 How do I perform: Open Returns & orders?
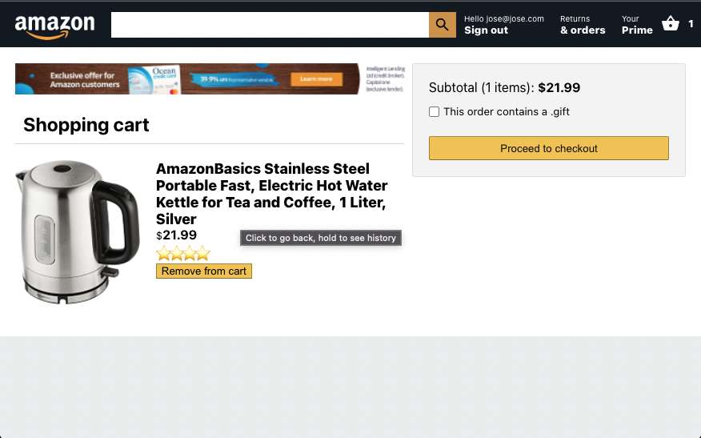(583, 25)
